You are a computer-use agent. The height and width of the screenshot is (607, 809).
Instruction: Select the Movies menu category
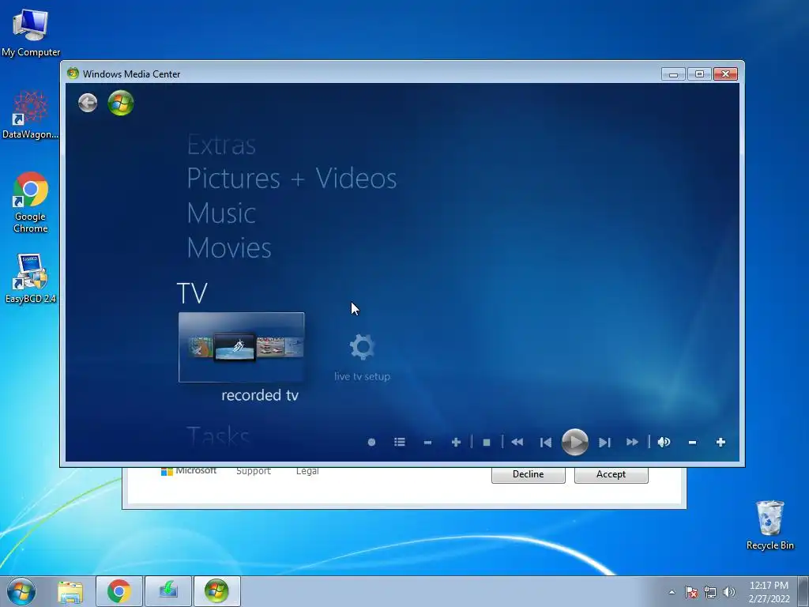[229, 247]
